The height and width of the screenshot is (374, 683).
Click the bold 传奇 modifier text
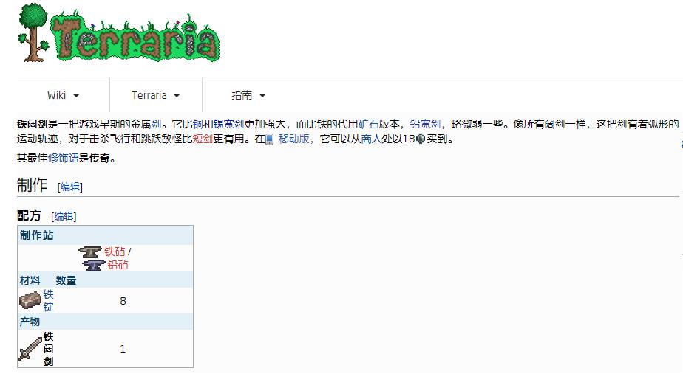(99, 159)
